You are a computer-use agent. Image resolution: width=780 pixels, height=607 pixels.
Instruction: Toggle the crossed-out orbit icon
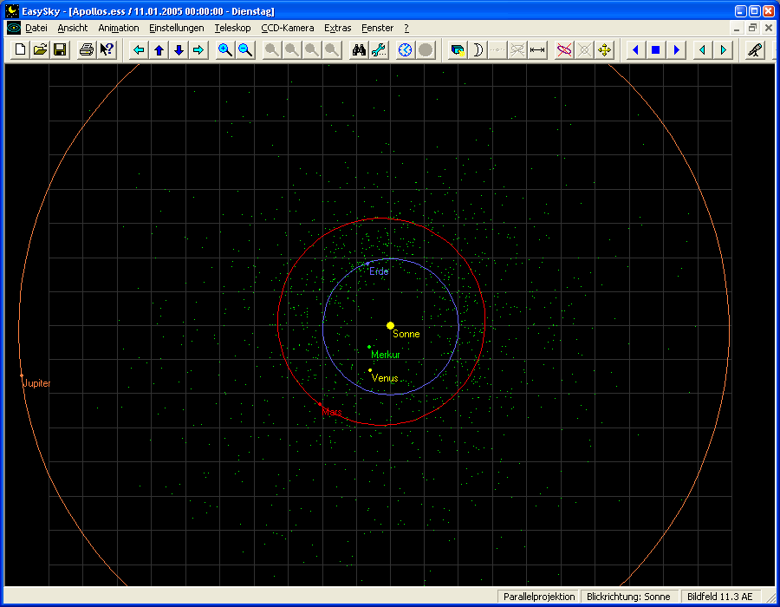tap(564, 50)
